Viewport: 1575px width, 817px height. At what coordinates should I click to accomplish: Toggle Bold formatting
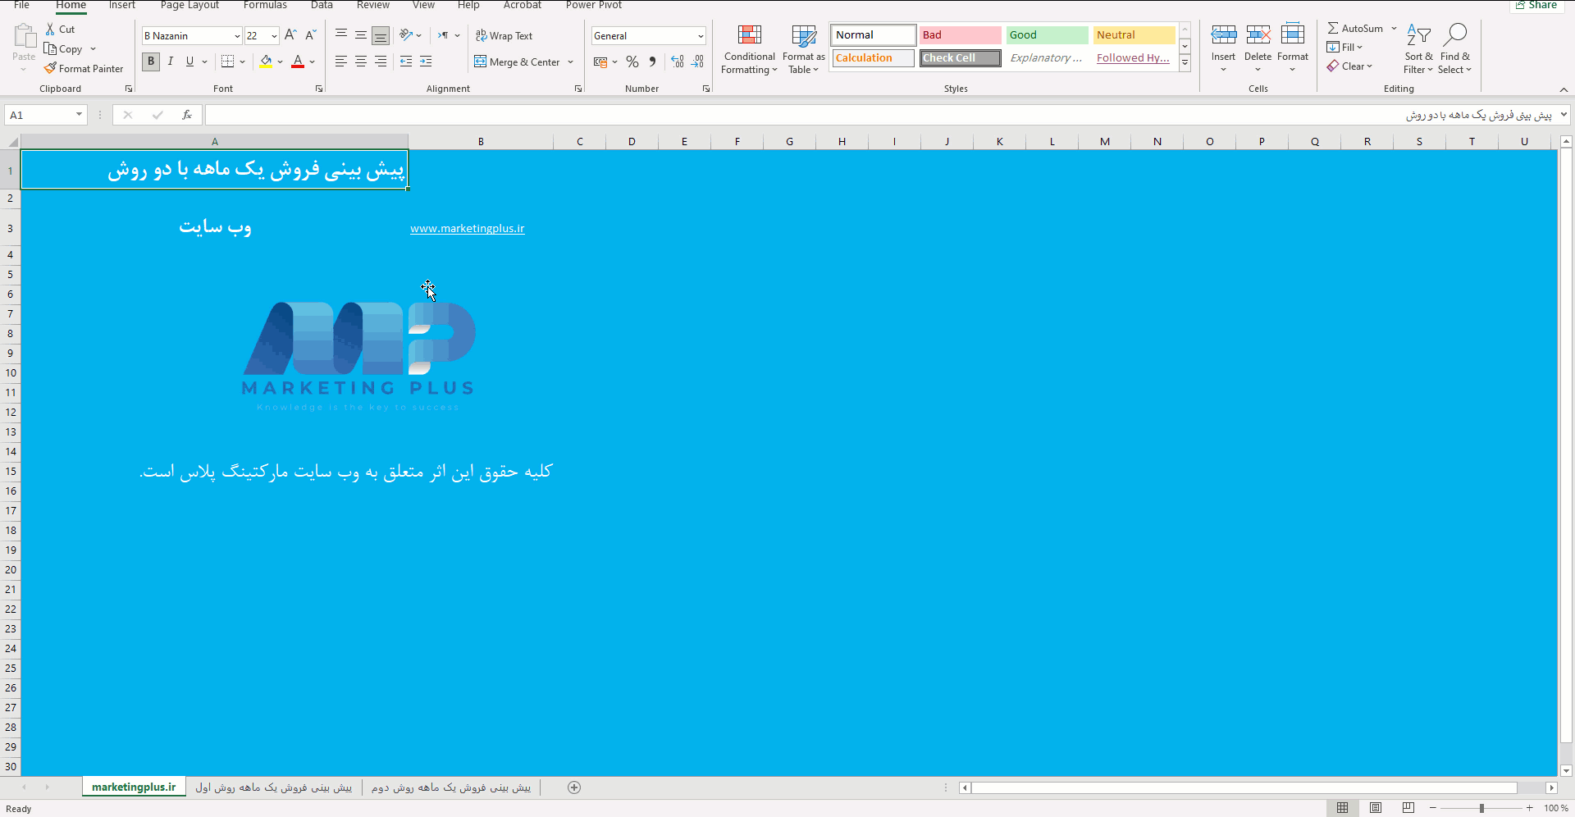point(151,62)
